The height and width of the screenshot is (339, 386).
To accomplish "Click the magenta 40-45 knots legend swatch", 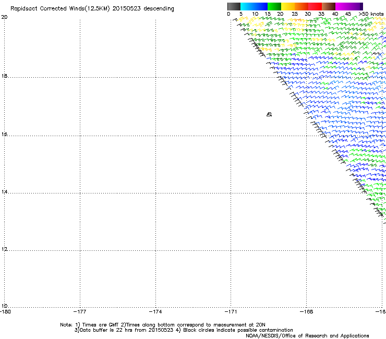I will 342,6.
